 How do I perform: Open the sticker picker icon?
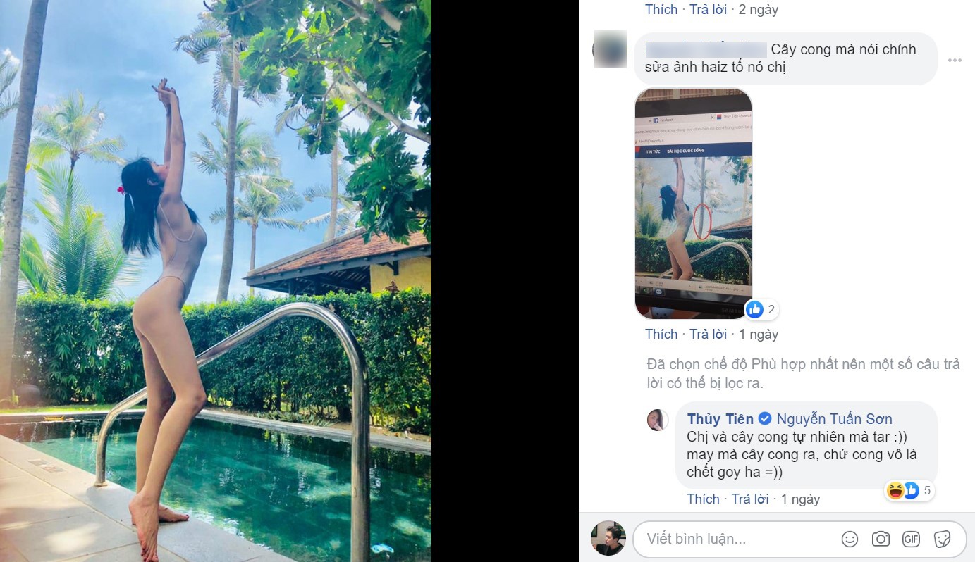tap(942, 539)
